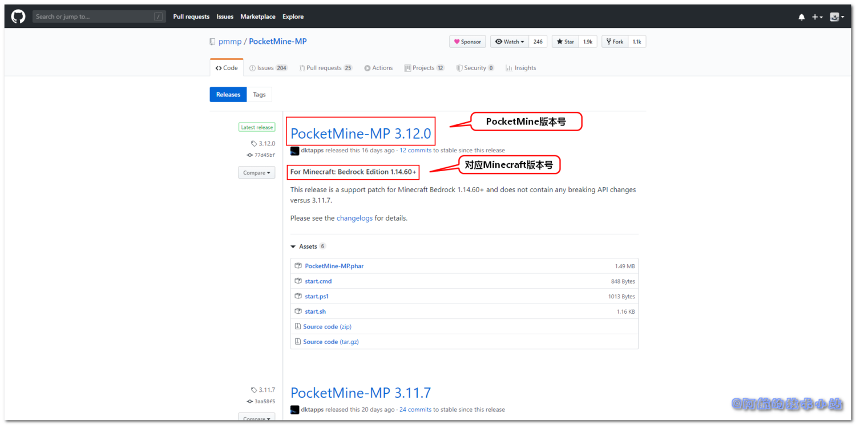Open the Compare dropdown for release 3.12.0
The width and height of the screenshot is (856, 425).
(256, 172)
